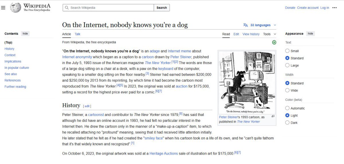Follow the adage link
The height and width of the screenshot is (164, 344).
[x=155, y=51]
